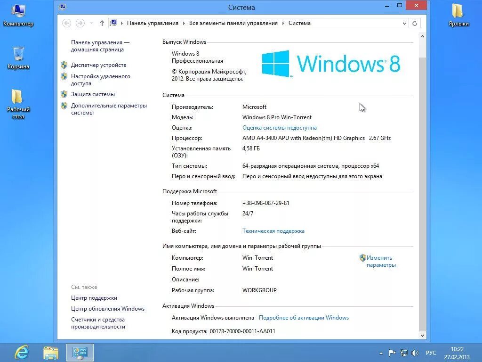Launch Internet Explorer from taskbar
The height and width of the screenshot is (362, 482).
22,353
